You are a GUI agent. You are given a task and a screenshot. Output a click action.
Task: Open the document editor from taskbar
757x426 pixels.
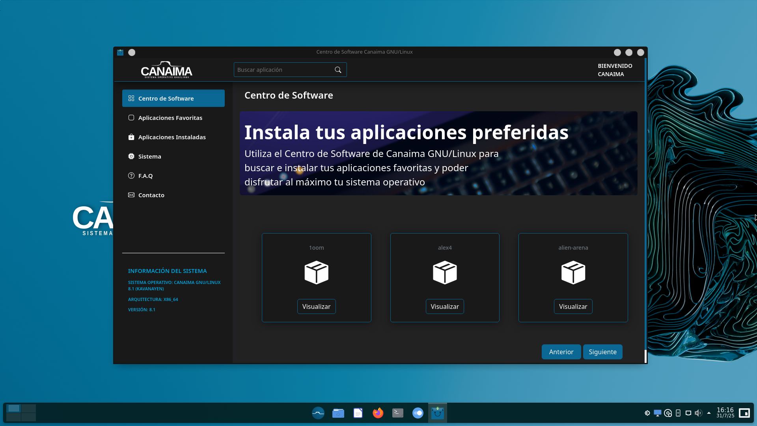tap(358, 413)
